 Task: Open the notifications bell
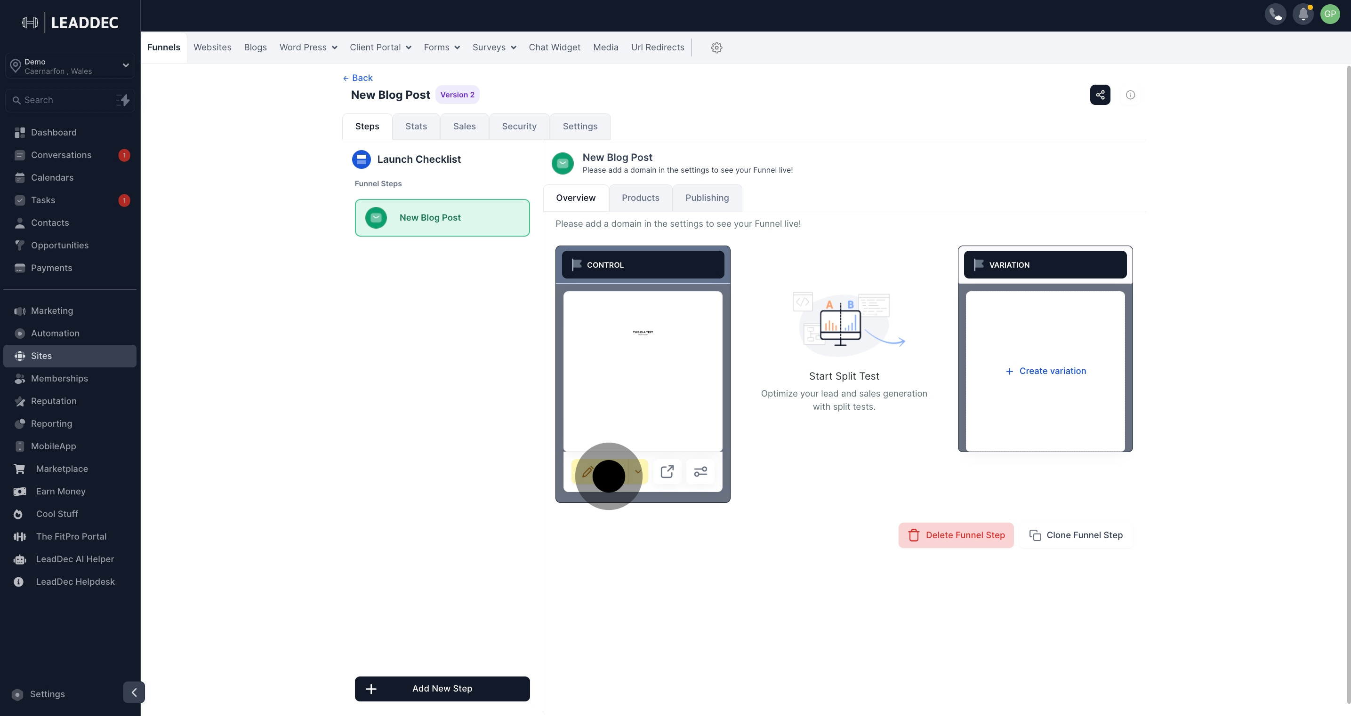[x=1303, y=14]
